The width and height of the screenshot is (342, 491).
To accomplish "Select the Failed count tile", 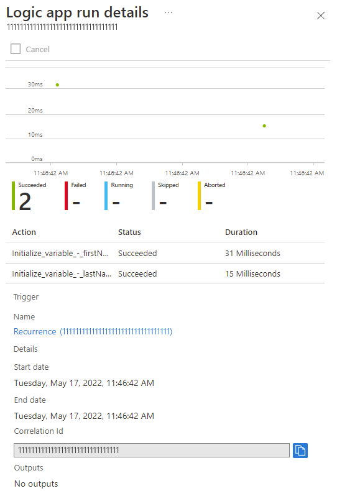I will click(75, 196).
